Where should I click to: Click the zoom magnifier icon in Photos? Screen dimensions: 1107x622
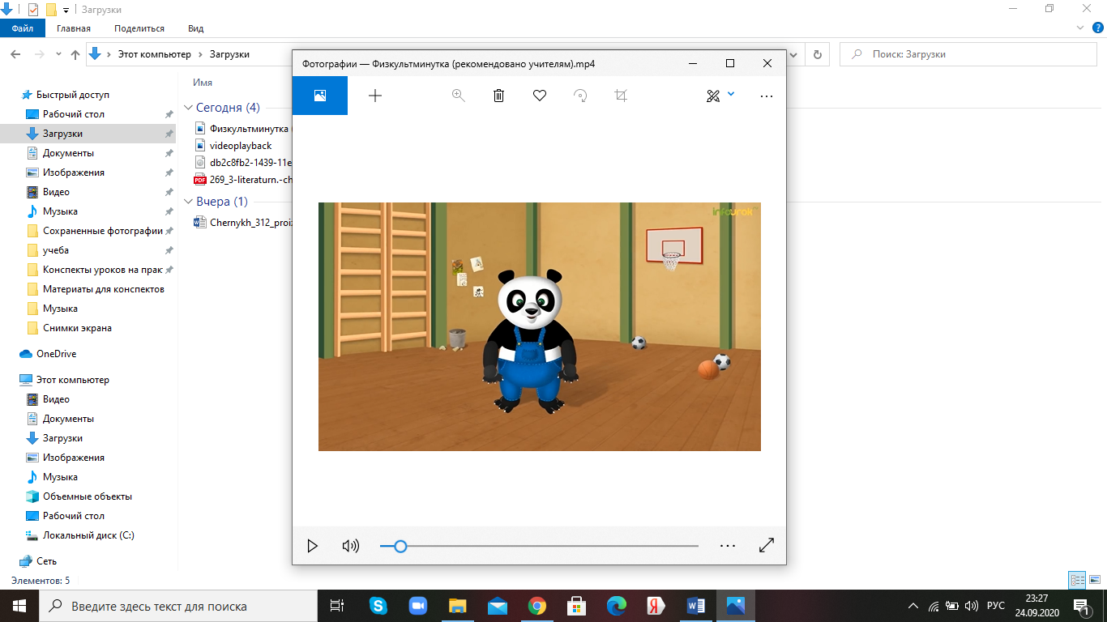(x=459, y=96)
